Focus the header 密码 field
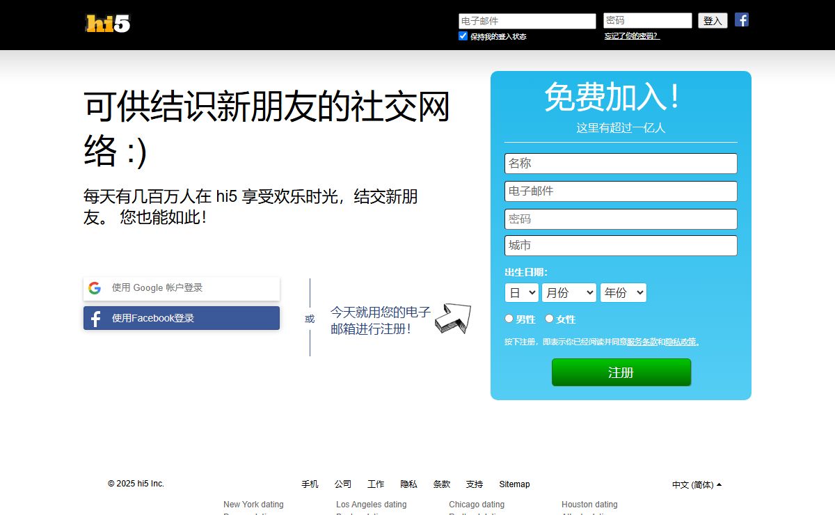Screen dimensions: 835x515 (x=648, y=21)
